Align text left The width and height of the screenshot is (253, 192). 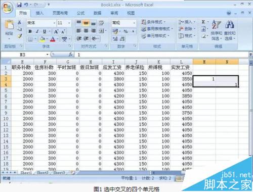tap(79, 31)
